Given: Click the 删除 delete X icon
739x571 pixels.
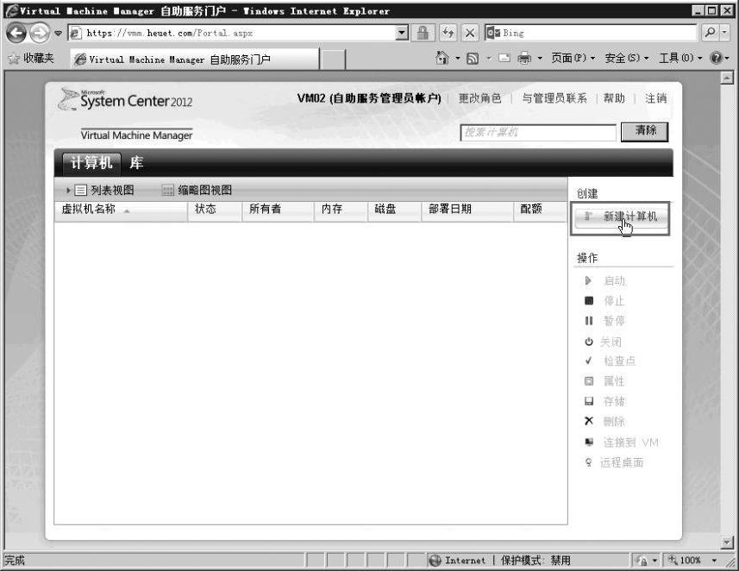Looking at the screenshot, I should coord(589,421).
